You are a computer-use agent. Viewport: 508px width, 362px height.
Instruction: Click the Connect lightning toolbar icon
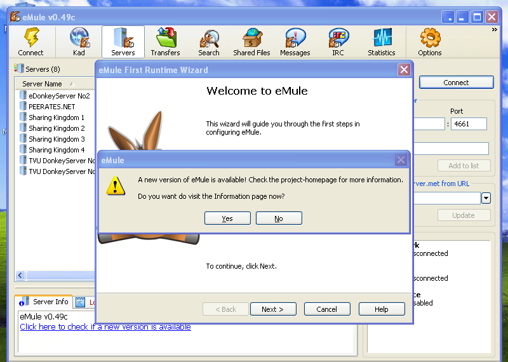point(31,37)
